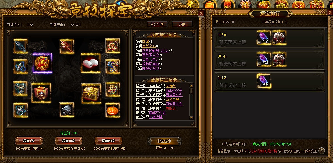Open the question mark help icon
Image resolution: width=333 pixels, height=163 pixels.
tap(322, 151)
